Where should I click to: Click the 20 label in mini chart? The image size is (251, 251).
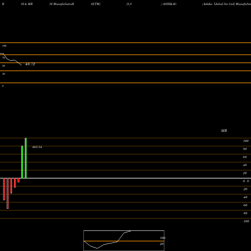click(162, 244)
